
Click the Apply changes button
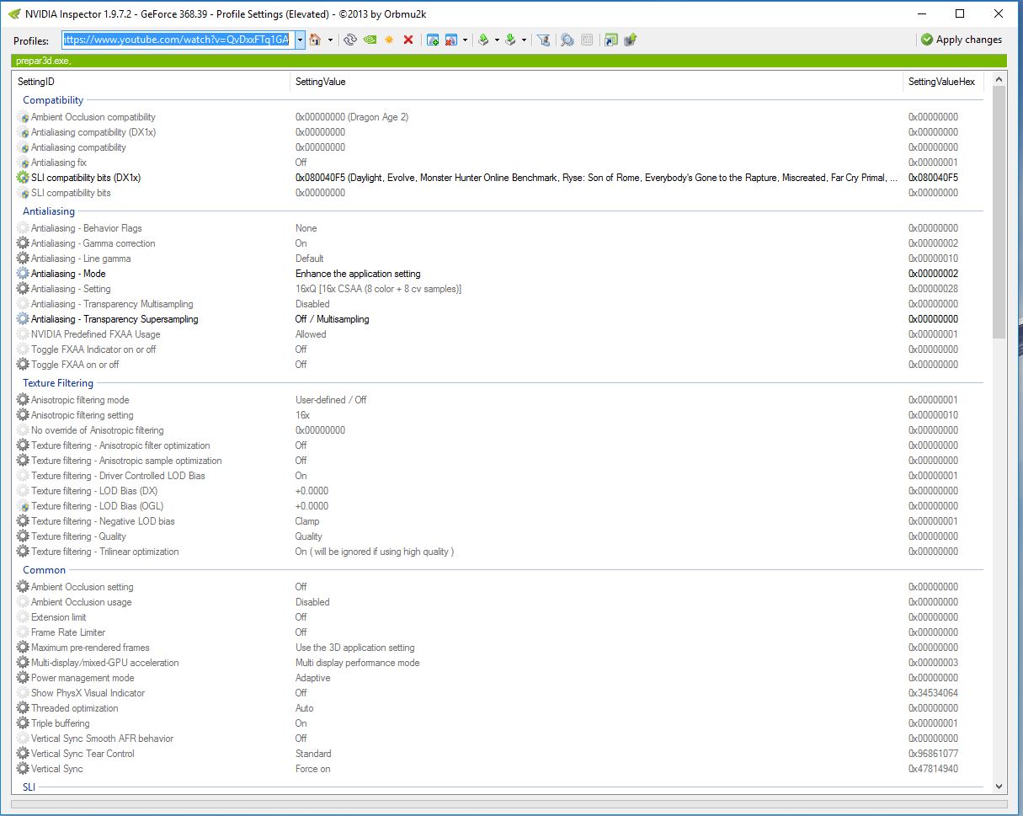(x=961, y=40)
